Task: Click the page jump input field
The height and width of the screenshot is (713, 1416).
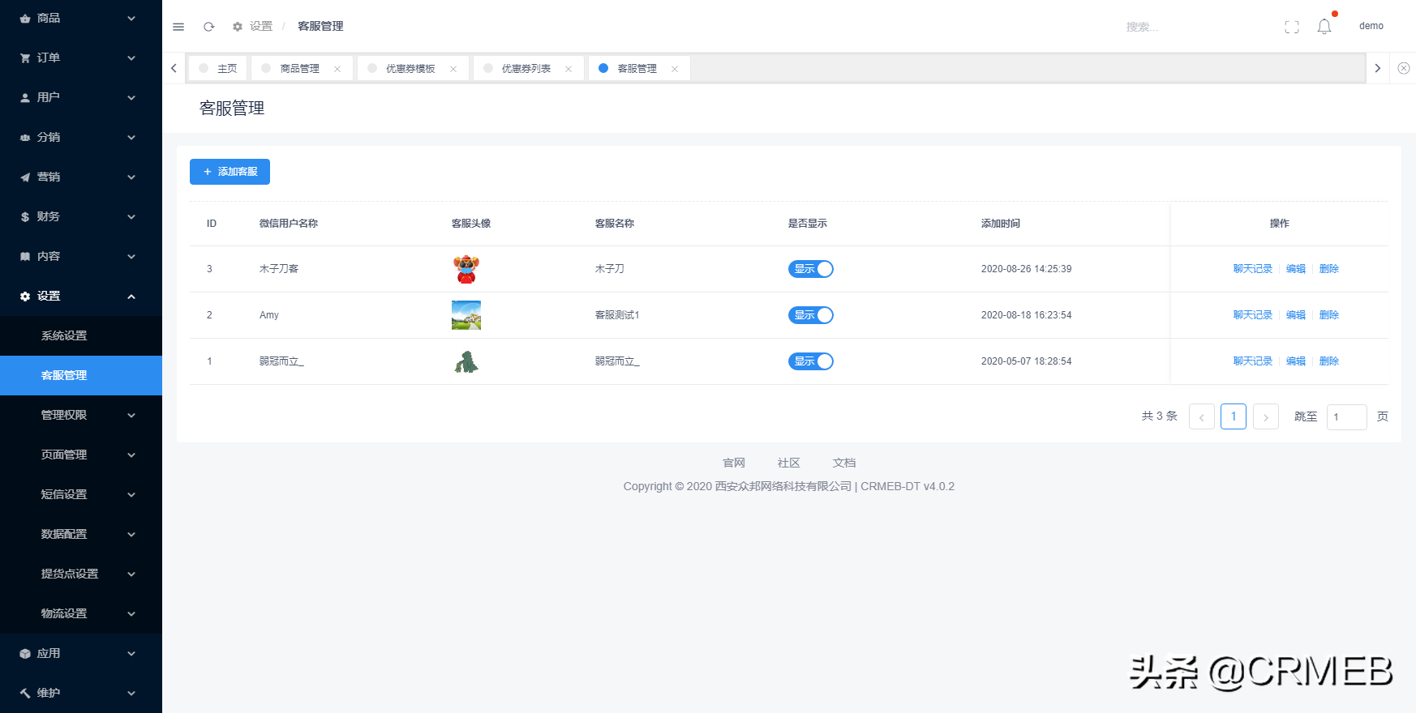Action: (x=1346, y=416)
